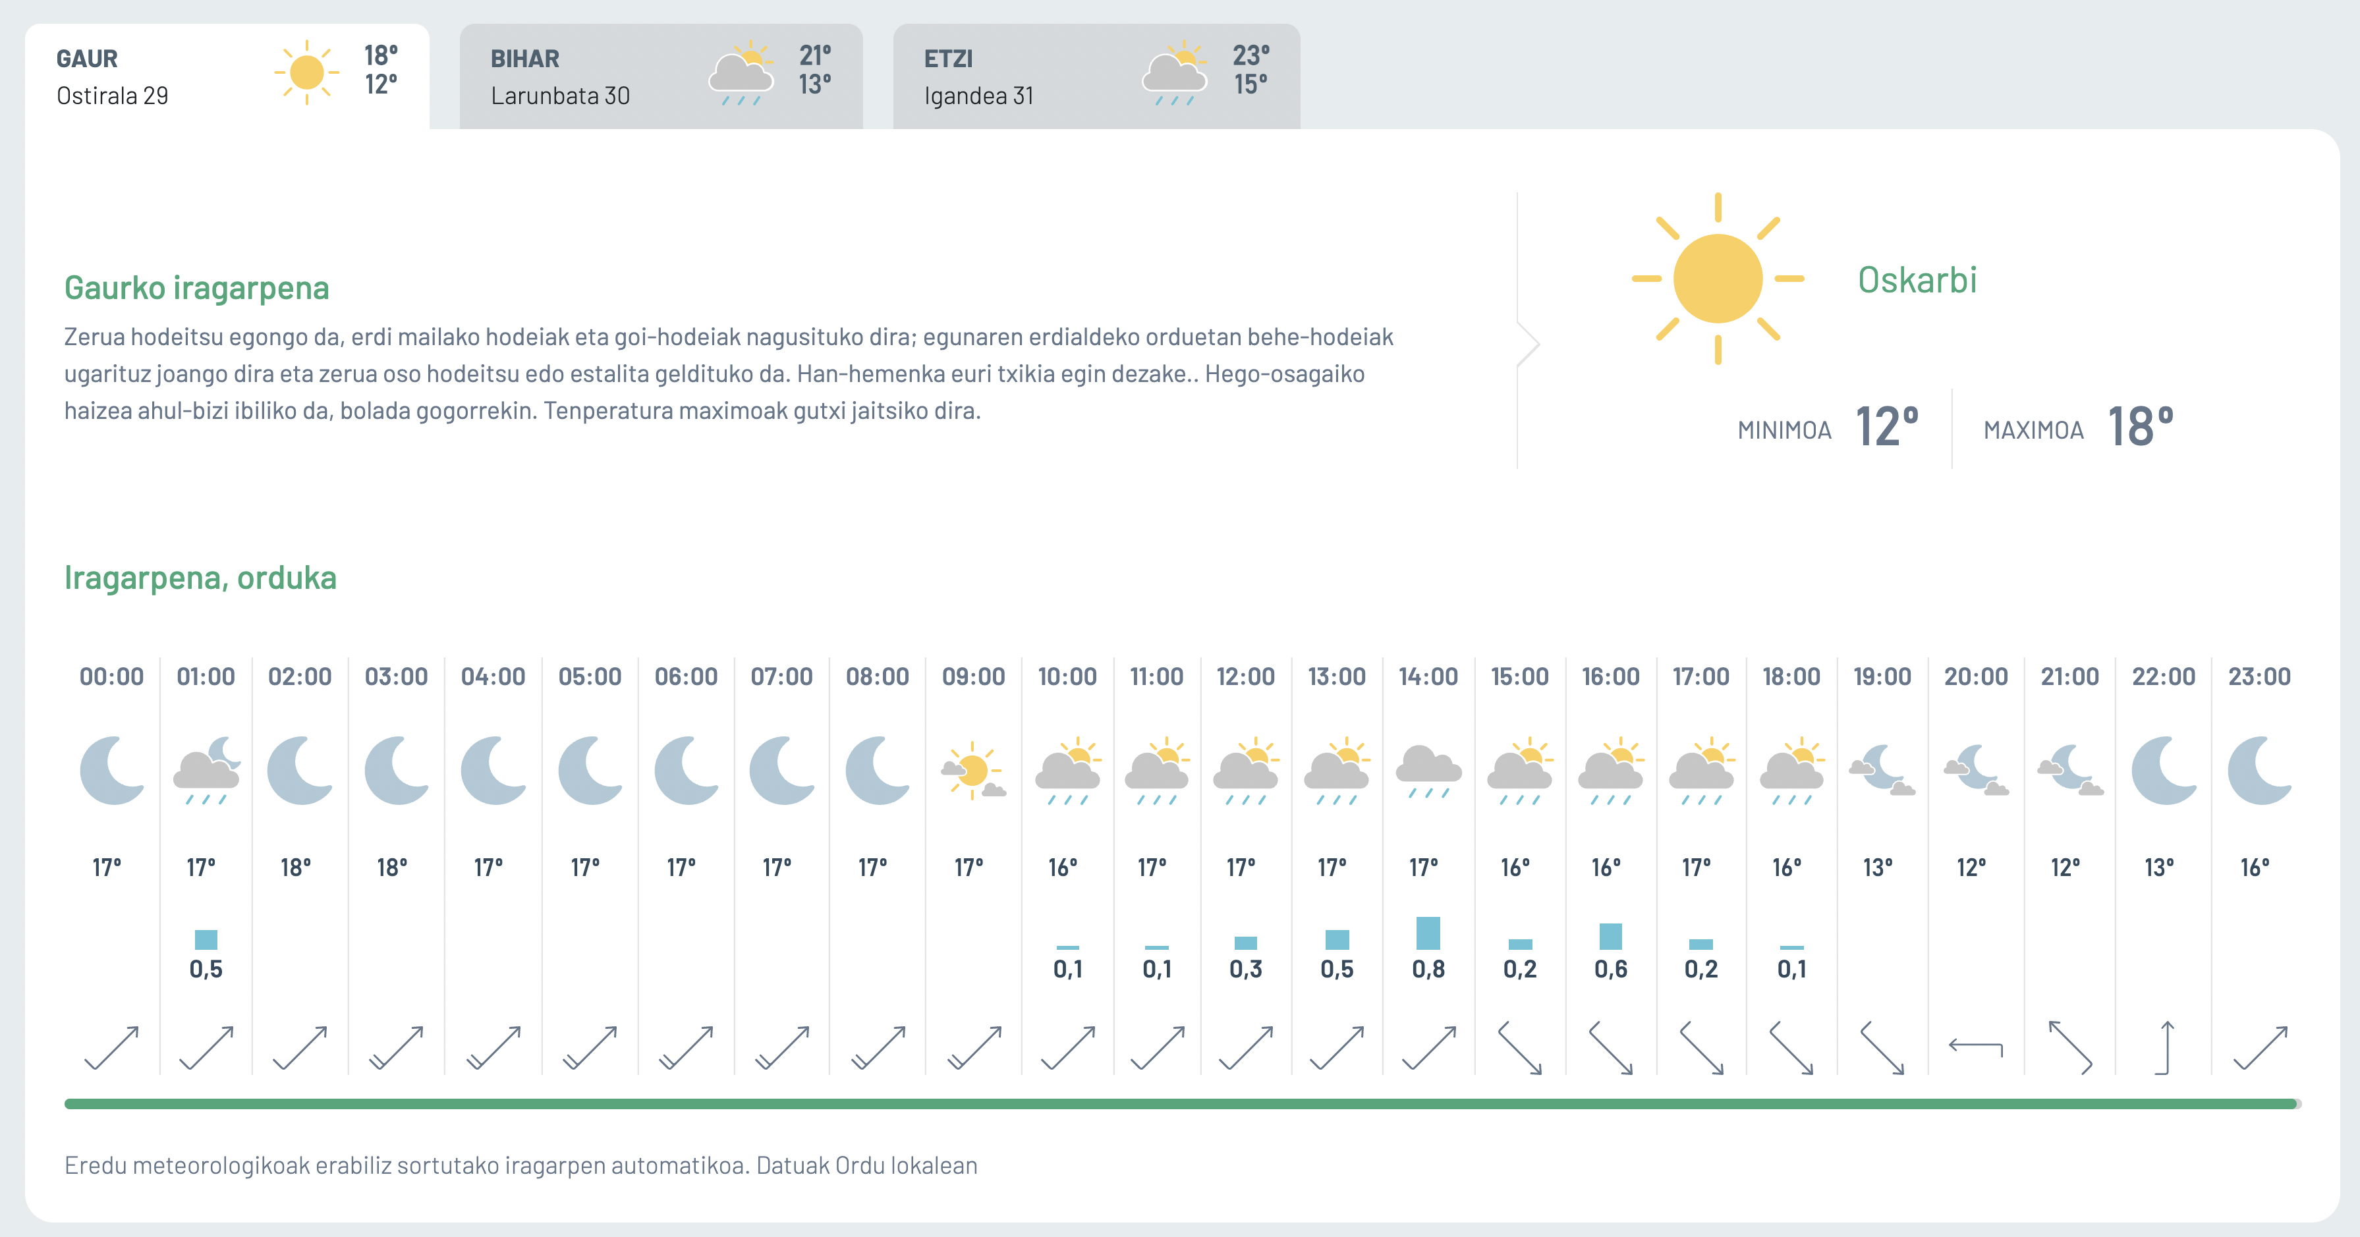Click the moon icon at 08:00
The image size is (2360, 1237).
click(x=878, y=770)
